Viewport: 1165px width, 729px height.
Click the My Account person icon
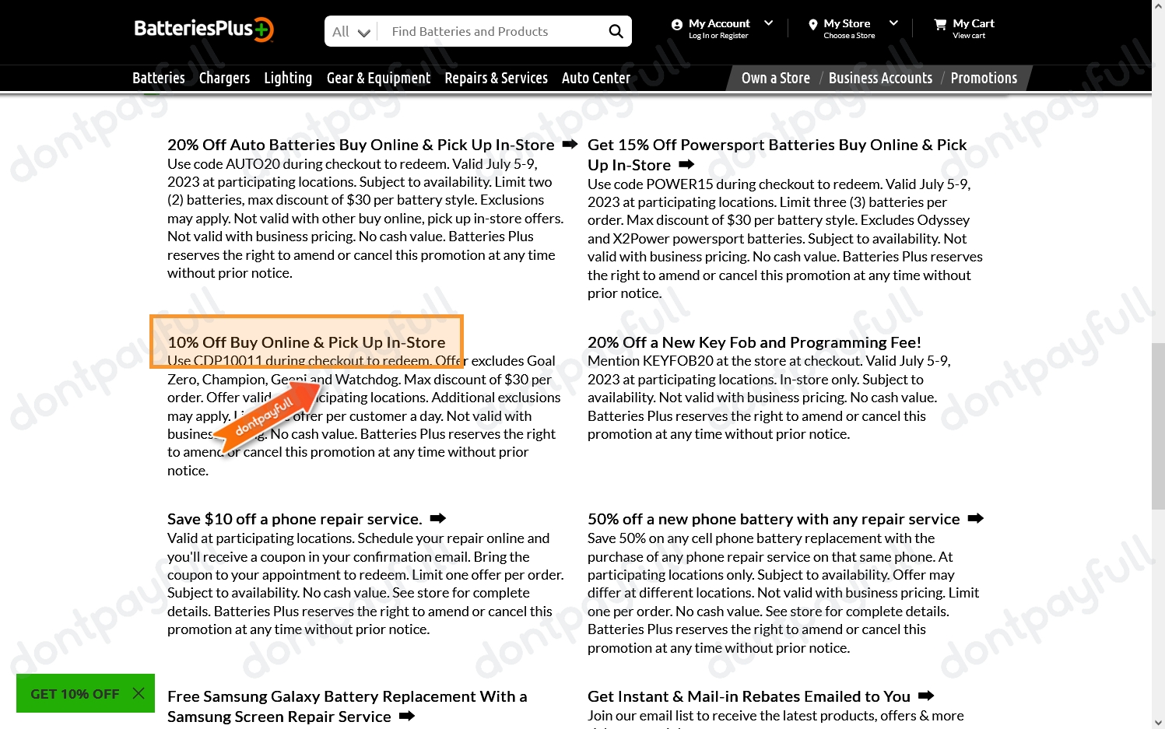677,25
